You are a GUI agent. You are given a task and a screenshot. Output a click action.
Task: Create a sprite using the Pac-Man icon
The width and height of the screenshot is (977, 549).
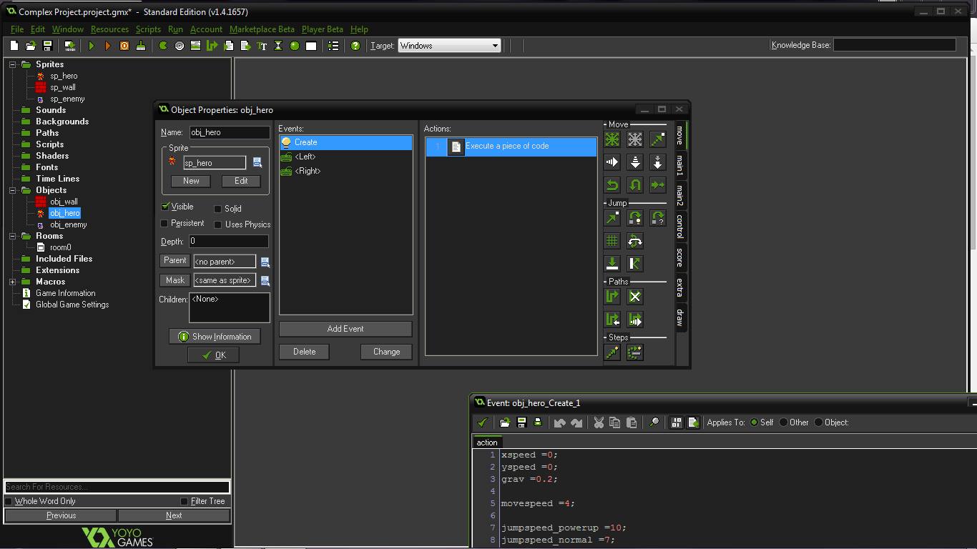pos(163,46)
